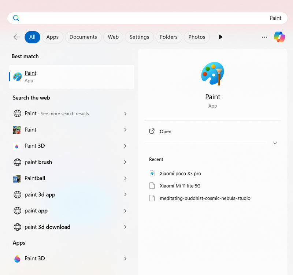The image size is (293, 275).
Task: Click the colorful Paint web result thumbnail
Action: click(16, 130)
